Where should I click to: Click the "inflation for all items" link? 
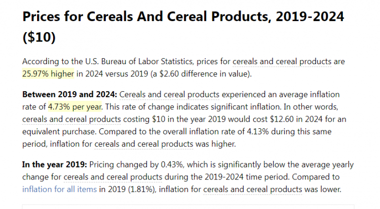click(x=52, y=189)
